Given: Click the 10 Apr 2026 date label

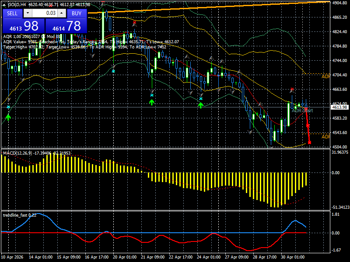Looking at the screenshot, I should [x=12, y=257].
